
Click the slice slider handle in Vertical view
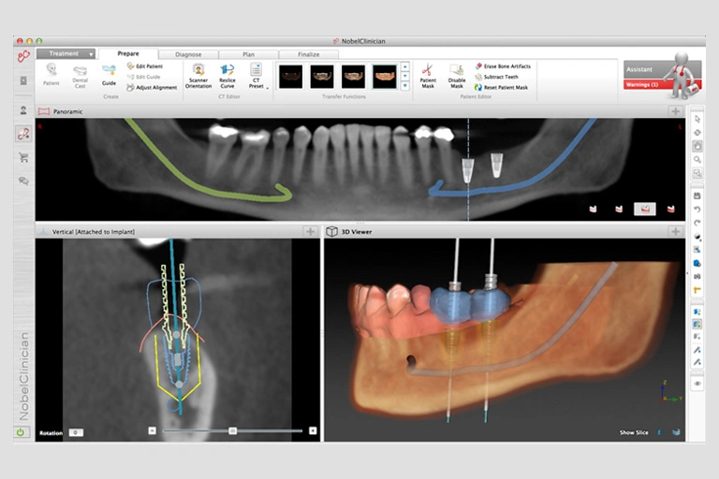point(232,430)
